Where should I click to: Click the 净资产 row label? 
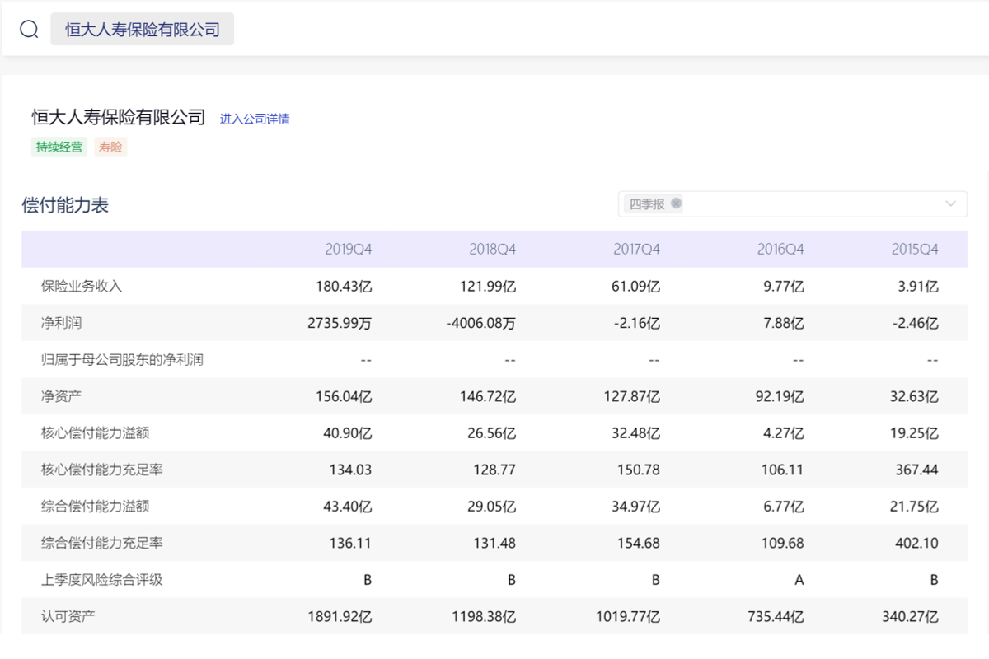[x=61, y=396]
